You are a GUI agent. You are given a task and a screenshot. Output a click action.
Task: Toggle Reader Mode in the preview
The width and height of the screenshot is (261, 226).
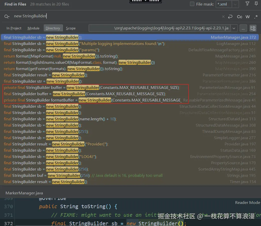pyautogui.click(x=247, y=203)
